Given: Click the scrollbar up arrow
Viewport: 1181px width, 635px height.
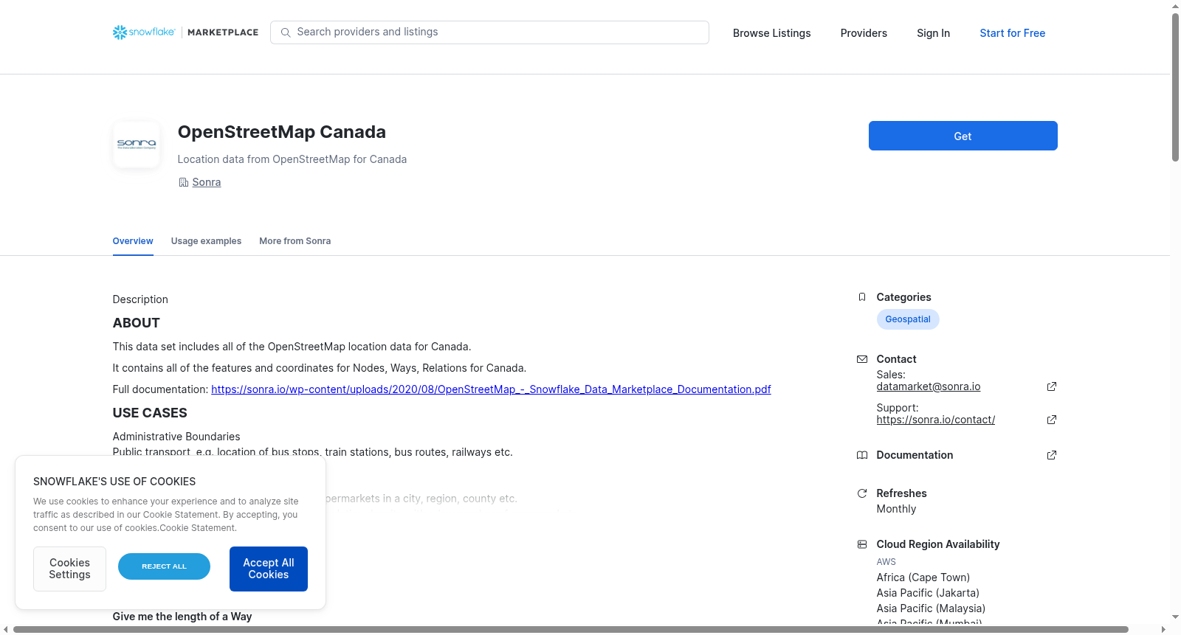Looking at the screenshot, I should 1175,6.
